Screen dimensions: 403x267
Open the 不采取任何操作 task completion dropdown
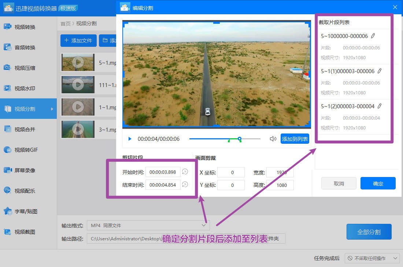[x=372, y=258]
